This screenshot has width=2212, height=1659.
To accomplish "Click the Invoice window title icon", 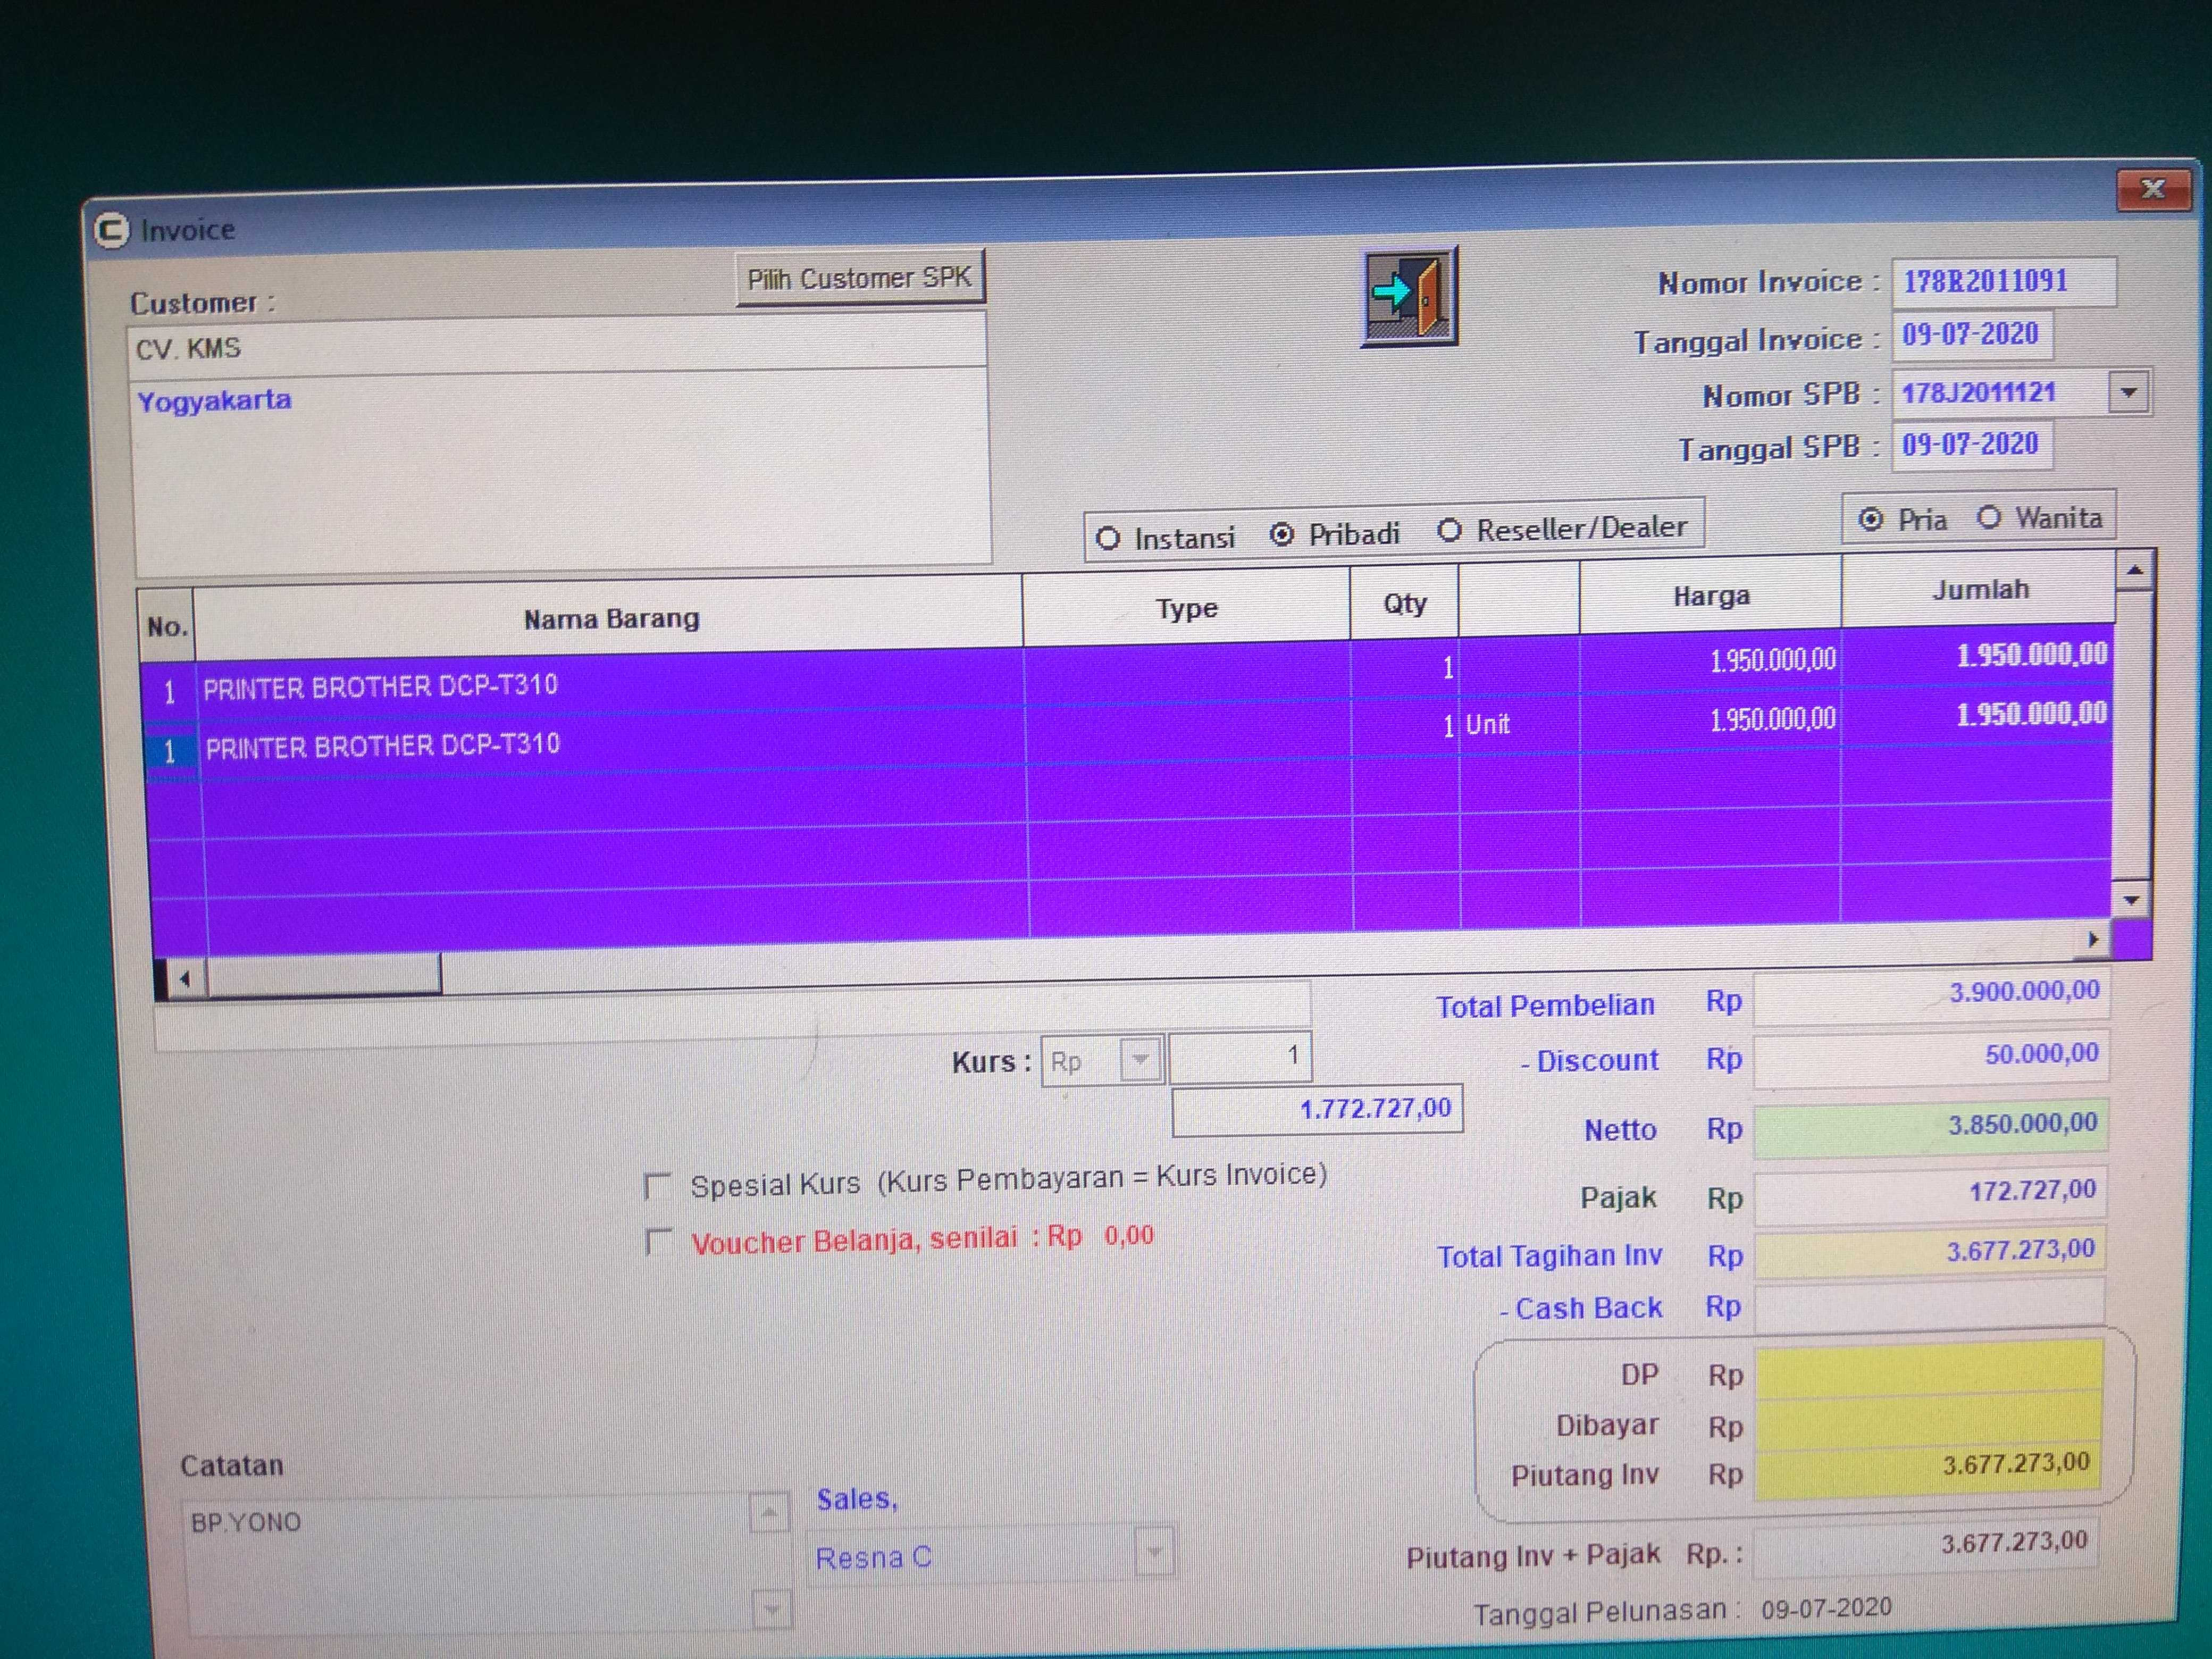I will [x=112, y=230].
